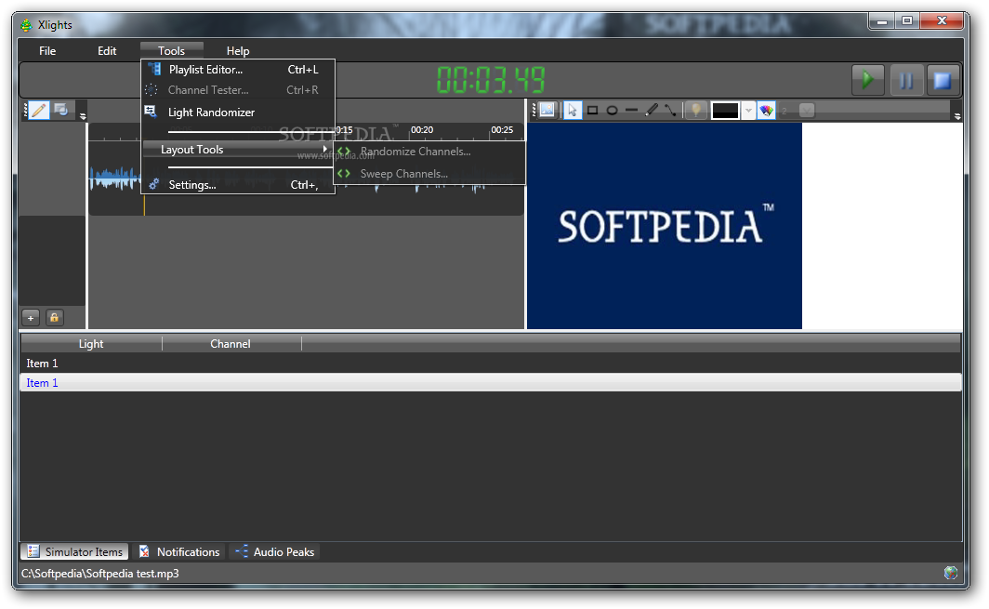Minimize the Xlights window
989x609 pixels.
881,21
